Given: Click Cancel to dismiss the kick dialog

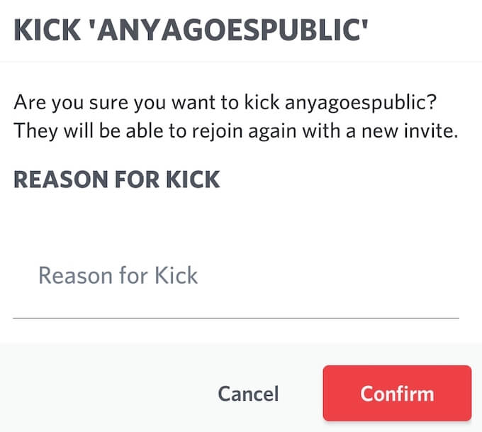Looking at the screenshot, I should pyautogui.click(x=248, y=394).
